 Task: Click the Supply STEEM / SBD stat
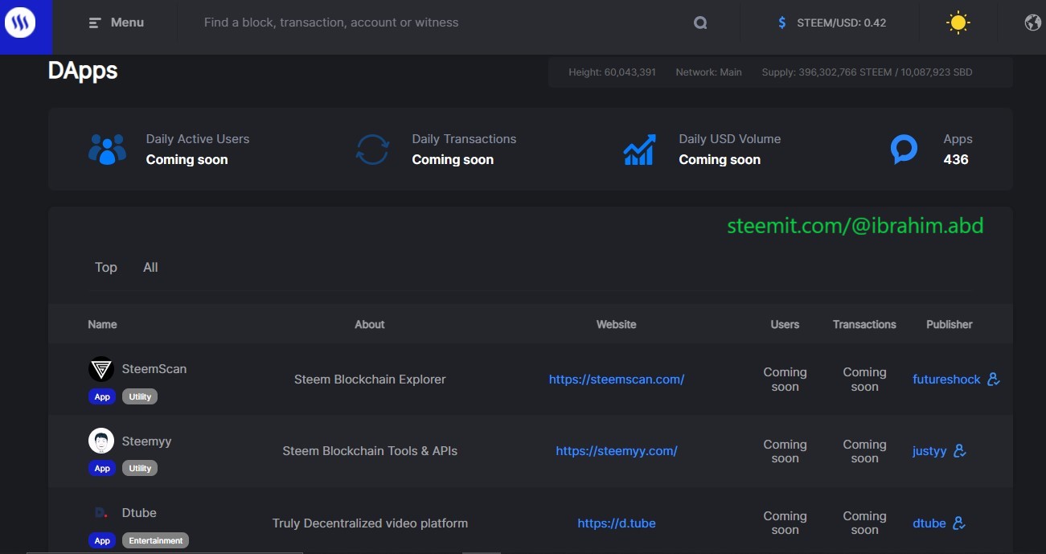click(x=868, y=72)
